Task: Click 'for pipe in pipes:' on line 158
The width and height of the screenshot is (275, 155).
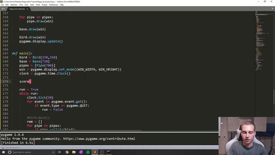Action: 36,17
